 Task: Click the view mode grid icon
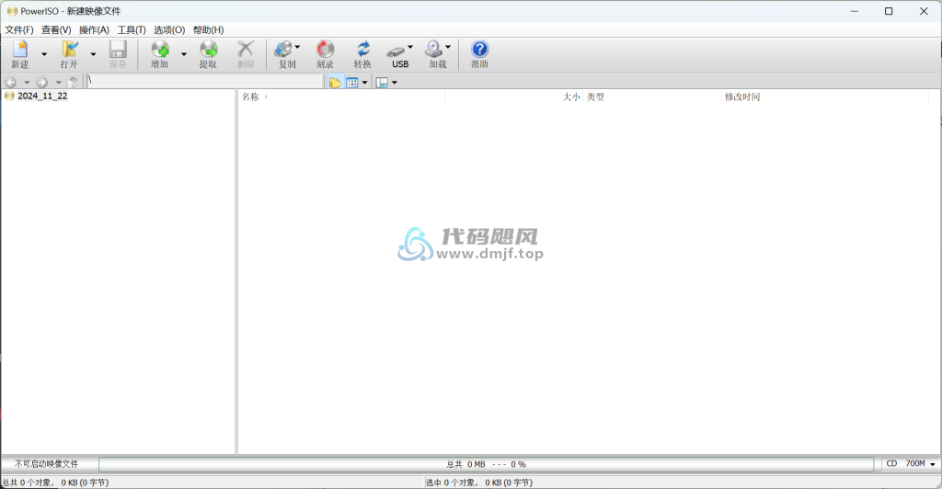(352, 82)
